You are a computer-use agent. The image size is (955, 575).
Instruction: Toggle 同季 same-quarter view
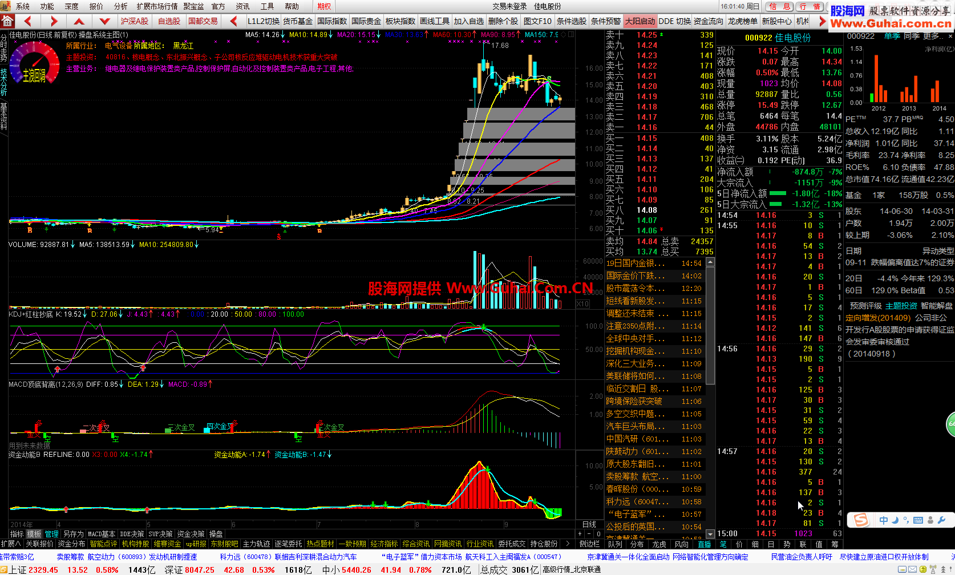point(912,36)
